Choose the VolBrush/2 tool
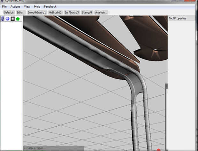Screen dimensions: 198x151 (x=55, y=12)
